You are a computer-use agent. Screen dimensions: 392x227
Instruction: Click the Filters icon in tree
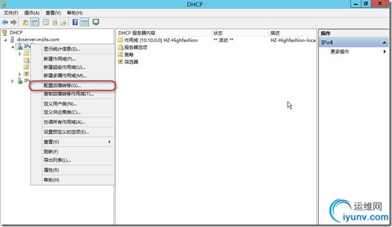26,74
